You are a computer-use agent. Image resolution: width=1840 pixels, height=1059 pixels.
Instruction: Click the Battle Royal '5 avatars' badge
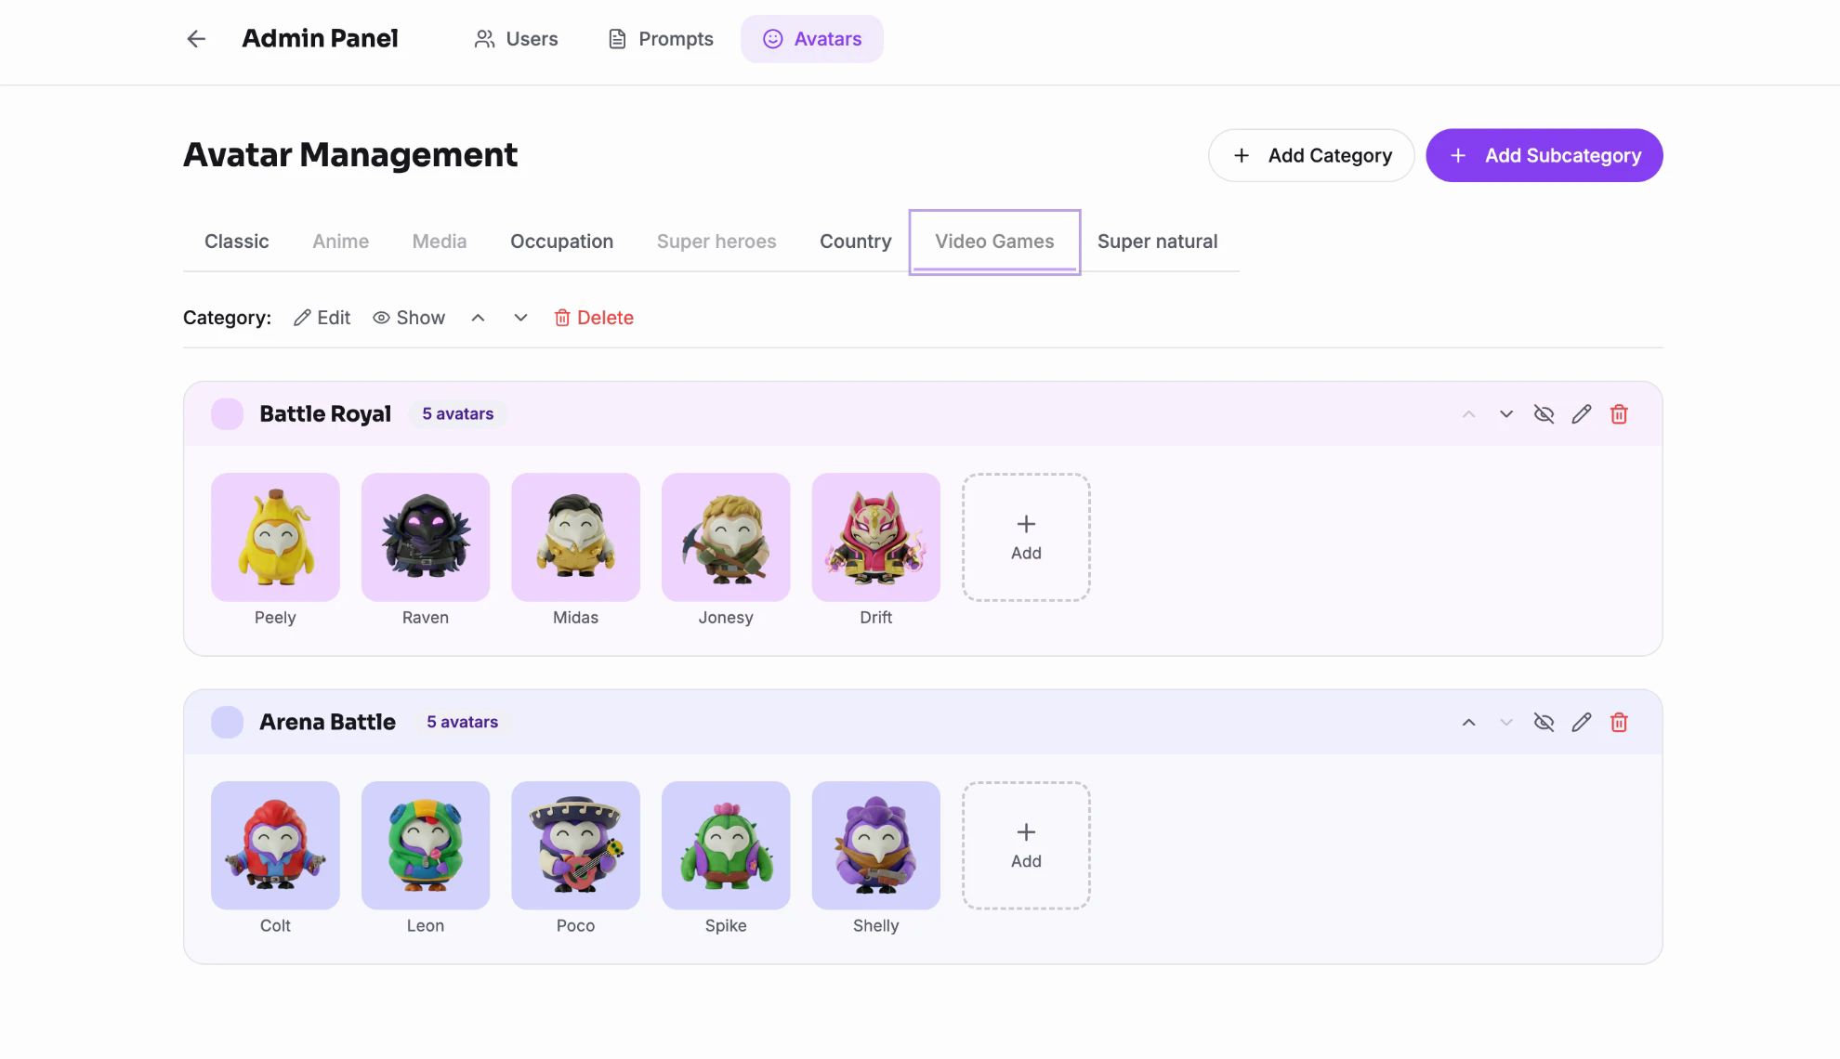click(458, 414)
